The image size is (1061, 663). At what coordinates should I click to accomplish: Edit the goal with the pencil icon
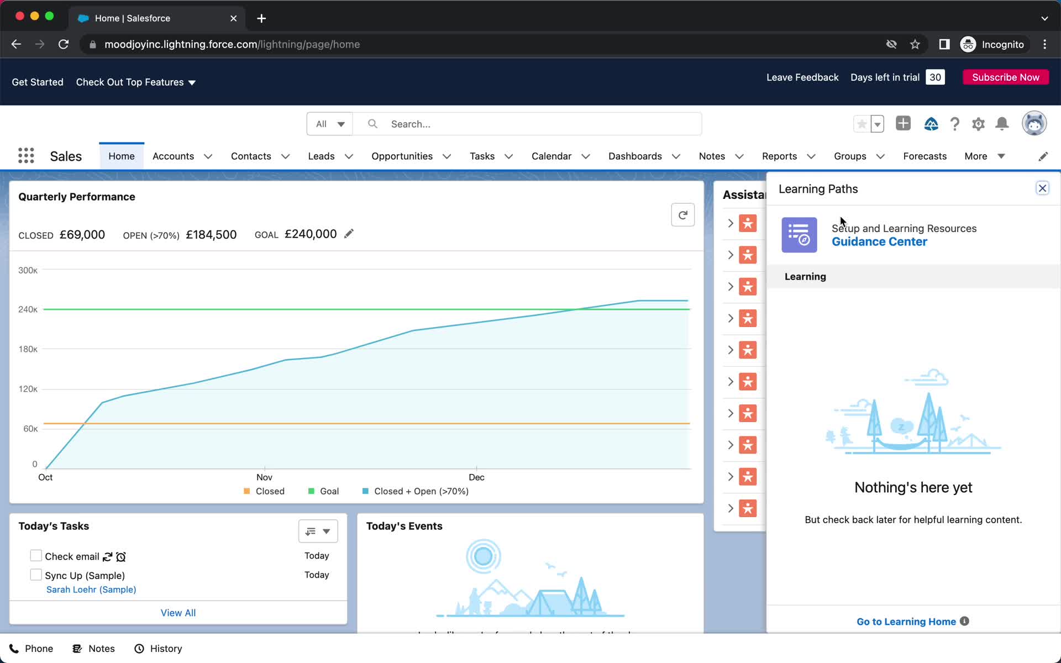tap(349, 234)
